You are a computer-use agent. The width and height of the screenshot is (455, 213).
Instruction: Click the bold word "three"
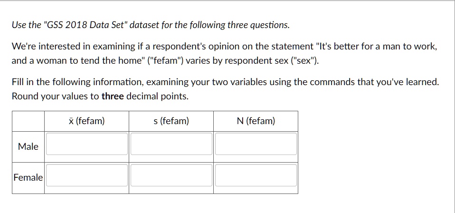(113, 96)
